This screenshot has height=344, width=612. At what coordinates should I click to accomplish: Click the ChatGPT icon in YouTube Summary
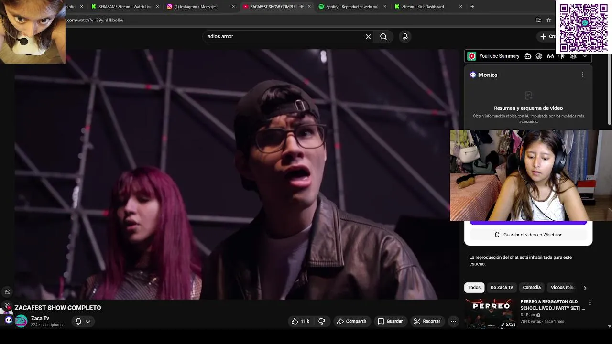(x=539, y=56)
